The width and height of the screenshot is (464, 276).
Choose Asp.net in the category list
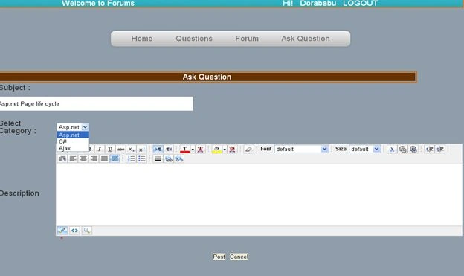(73, 135)
